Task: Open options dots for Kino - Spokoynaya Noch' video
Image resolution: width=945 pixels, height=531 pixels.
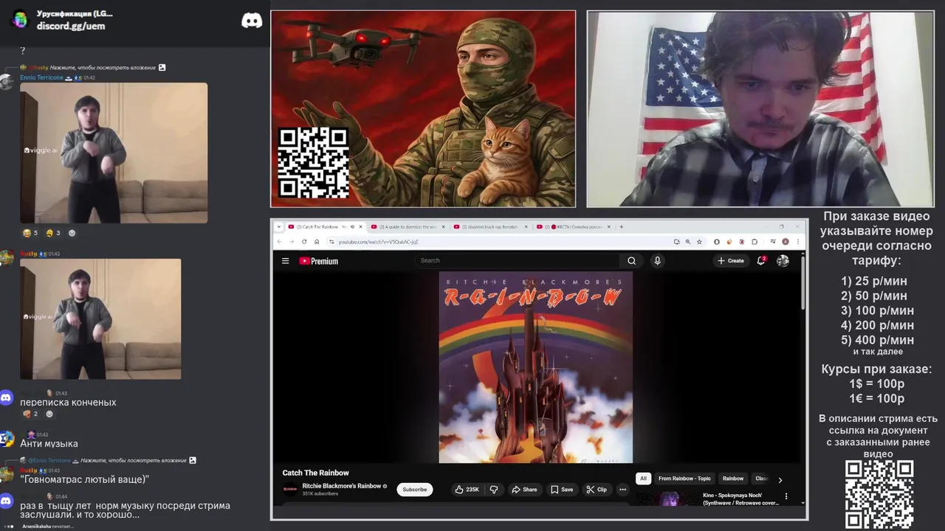Action: [786, 496]
